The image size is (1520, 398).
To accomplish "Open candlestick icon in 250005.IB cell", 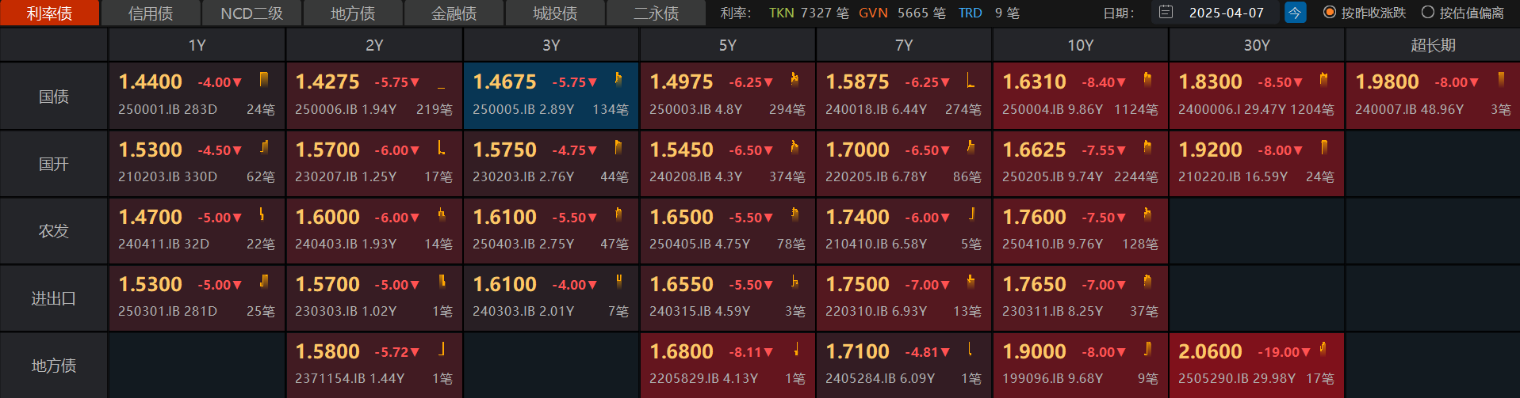I will click(618, 80).
